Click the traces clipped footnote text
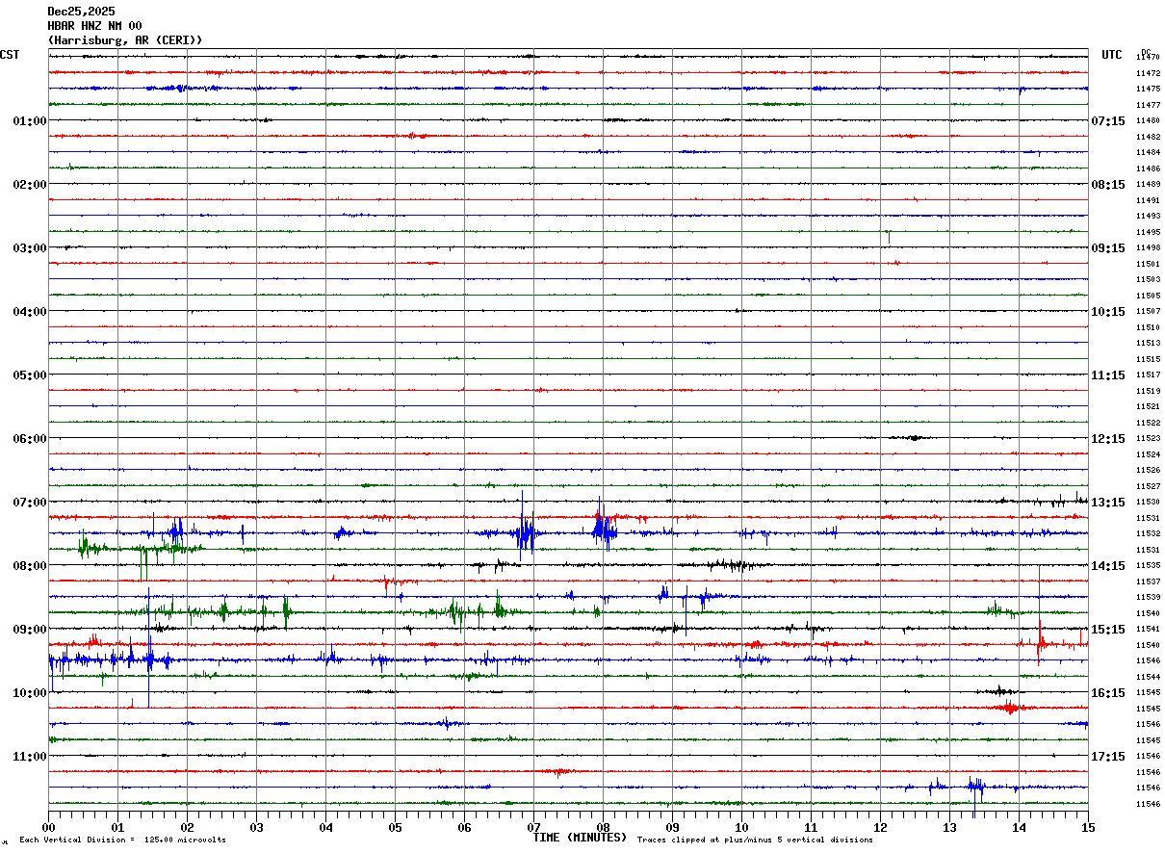 [755, 840]
